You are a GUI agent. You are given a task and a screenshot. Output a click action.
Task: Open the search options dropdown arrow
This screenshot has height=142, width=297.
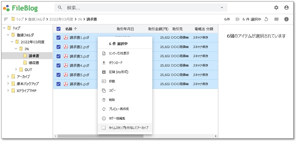click(x=222, y=8)
